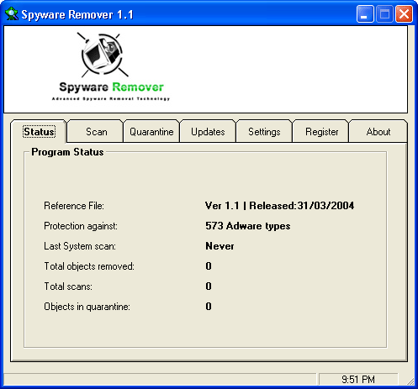Click the 'Spyware Remover 1.1' window title
418x389 pixels.
click(77, 14)
